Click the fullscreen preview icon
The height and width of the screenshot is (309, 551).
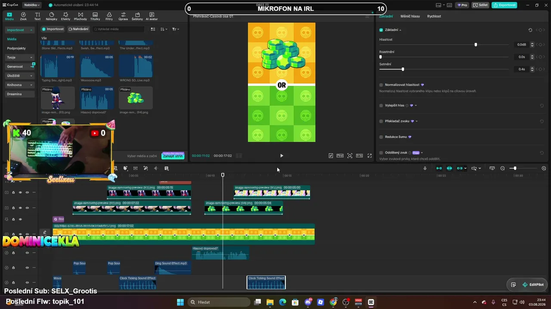pos(369,156)
